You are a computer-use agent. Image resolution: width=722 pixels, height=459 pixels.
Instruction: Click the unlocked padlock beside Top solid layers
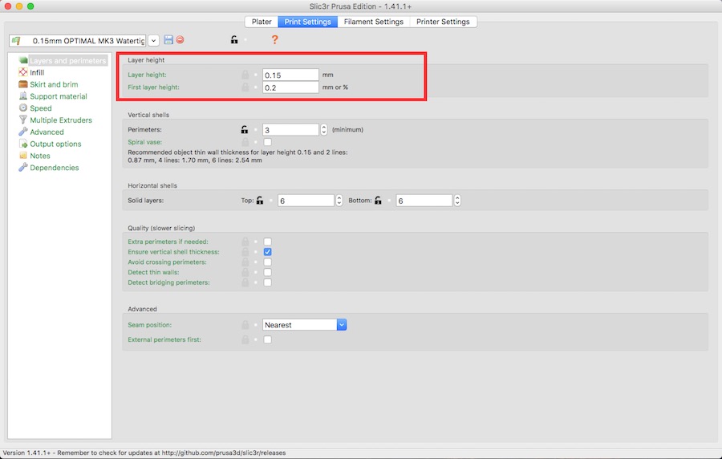260,201
